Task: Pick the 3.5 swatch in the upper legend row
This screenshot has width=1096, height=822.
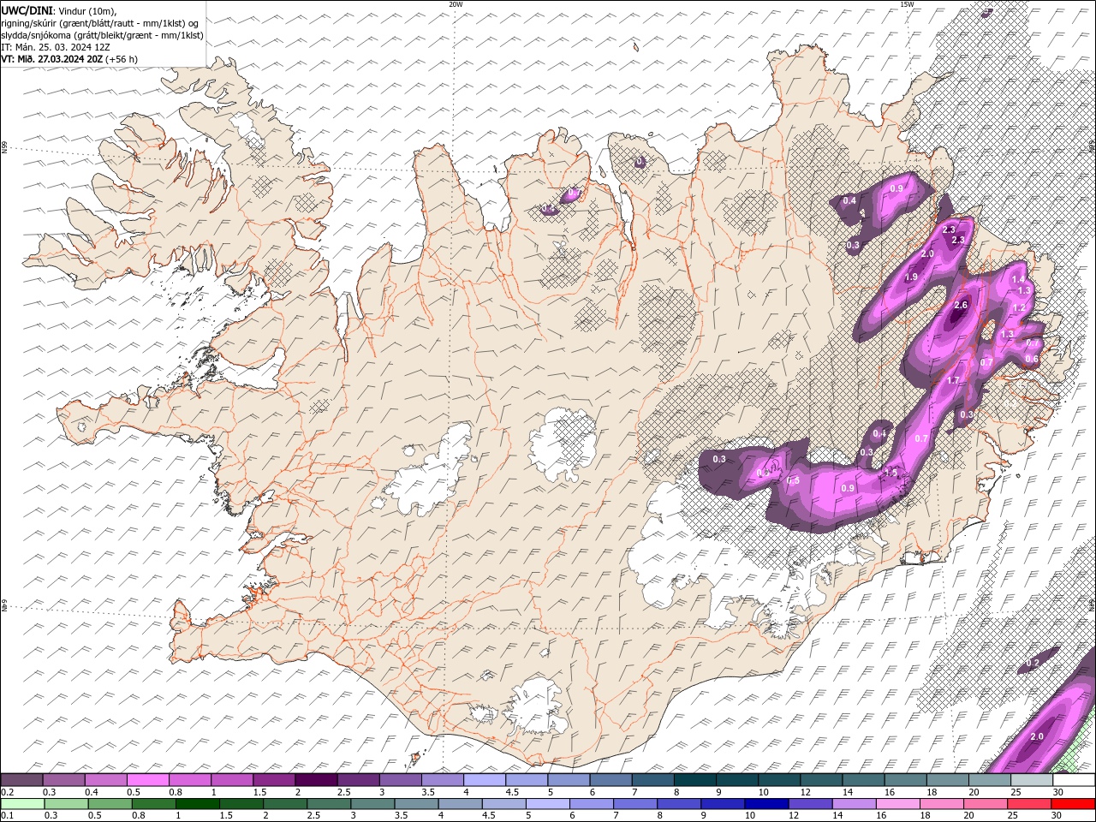Action: pyautogui.click(x=442, y=780)
